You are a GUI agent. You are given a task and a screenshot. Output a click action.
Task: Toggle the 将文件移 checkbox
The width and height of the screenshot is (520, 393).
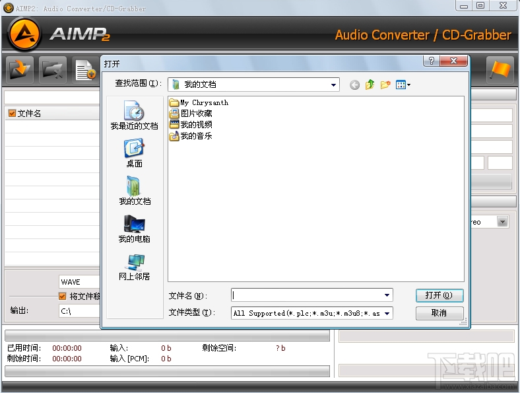(x=62, y=296)
